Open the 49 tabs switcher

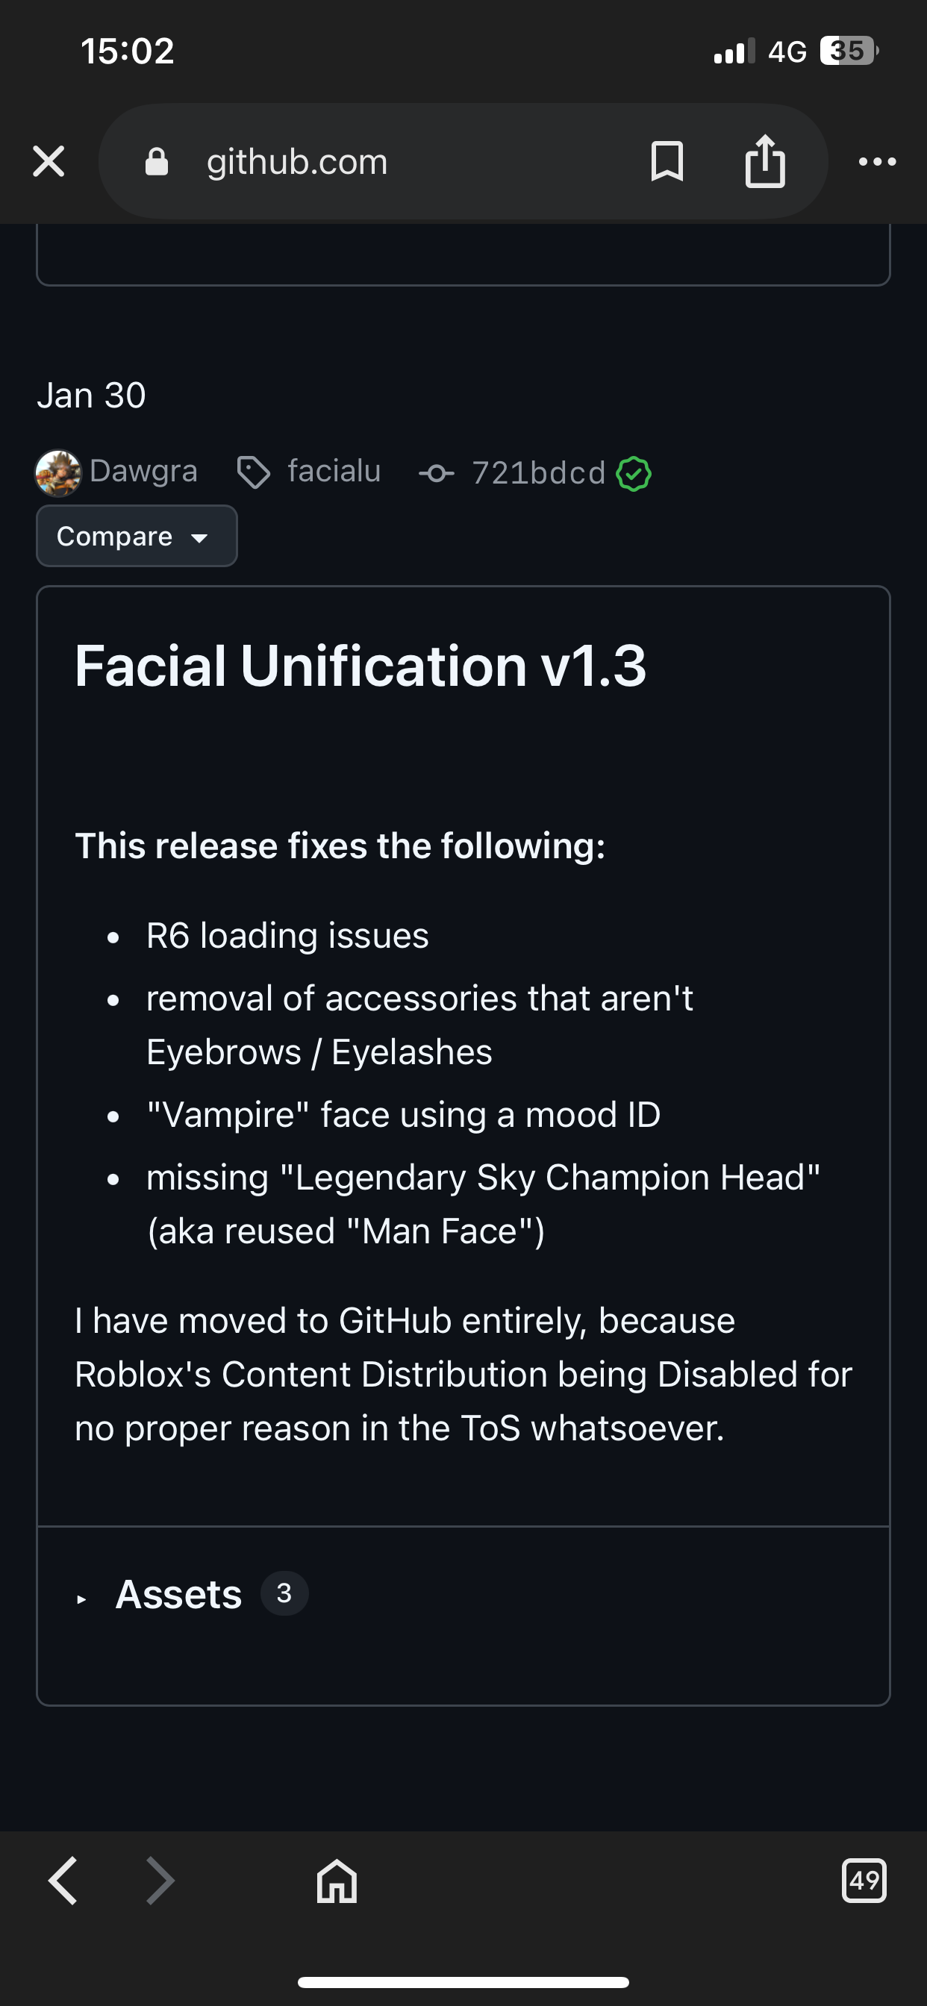click(x=864, y=1881)
